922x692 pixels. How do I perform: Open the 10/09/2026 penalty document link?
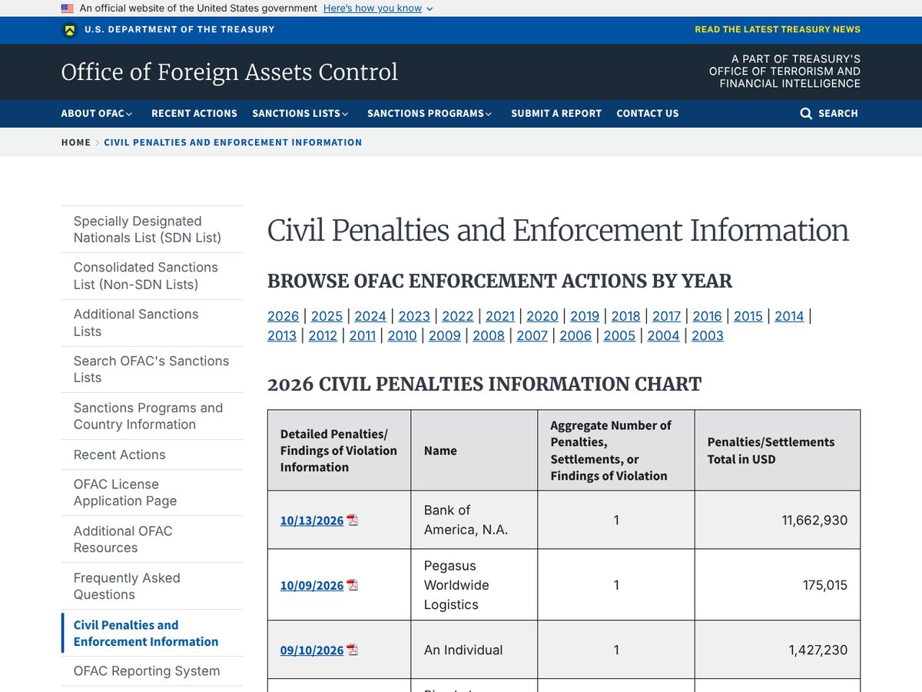[312, 586]
